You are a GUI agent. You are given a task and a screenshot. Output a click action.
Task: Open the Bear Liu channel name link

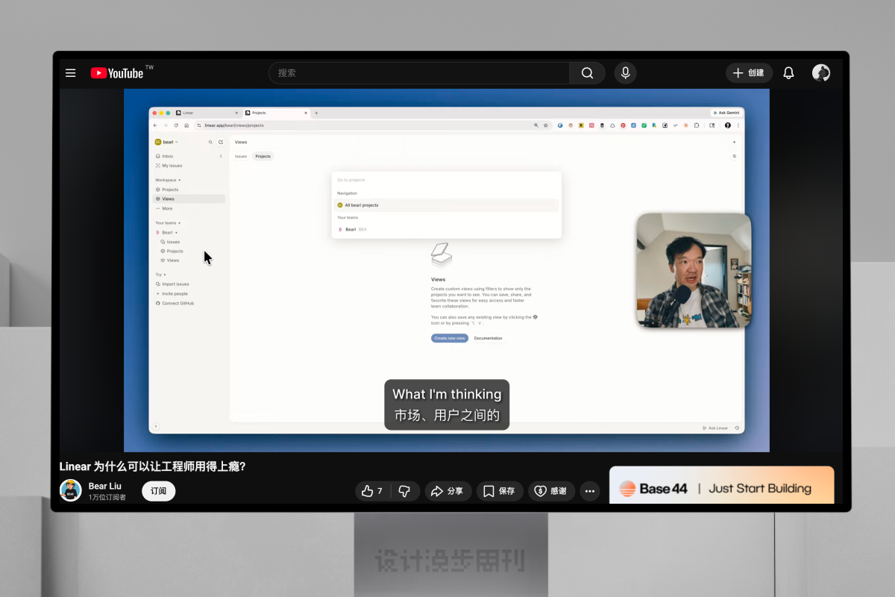point(104,487)
